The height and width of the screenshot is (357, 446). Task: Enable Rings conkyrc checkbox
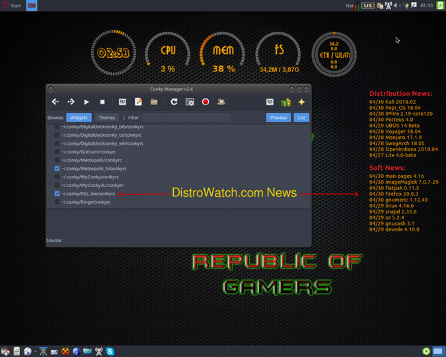(57, 202)
